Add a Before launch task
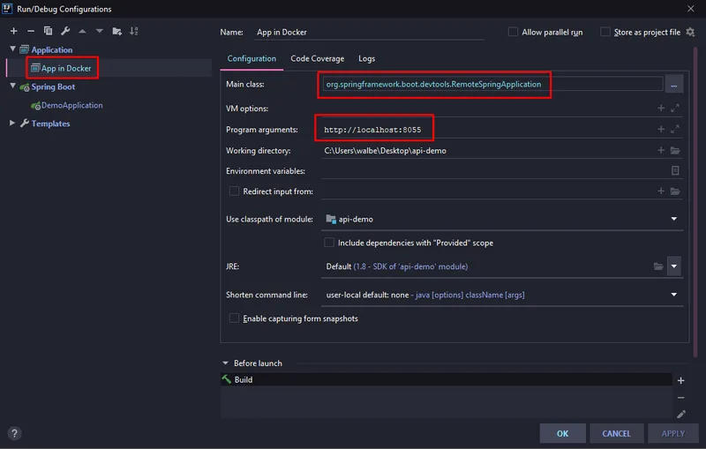The image size is (706, 449). click(x=680, y=380)
